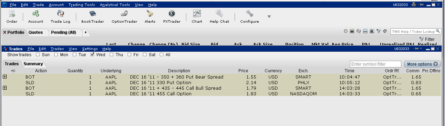Open the Trade Log icon
Screen dimensions: 445x126
pyautogui.click(x=60, y=16)
